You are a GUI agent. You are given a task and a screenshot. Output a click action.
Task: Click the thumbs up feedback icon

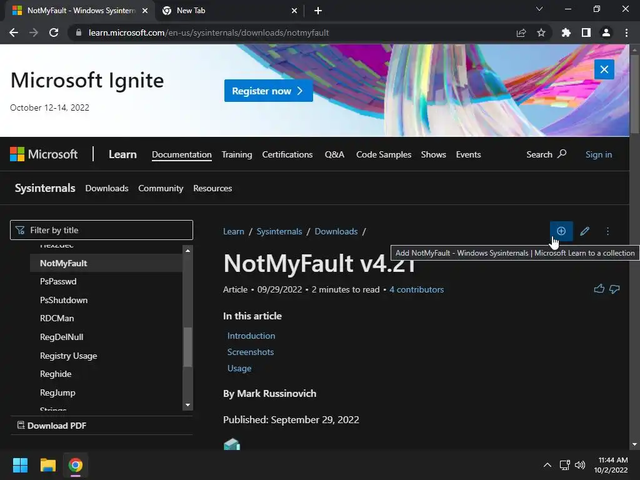click(599, 289)
